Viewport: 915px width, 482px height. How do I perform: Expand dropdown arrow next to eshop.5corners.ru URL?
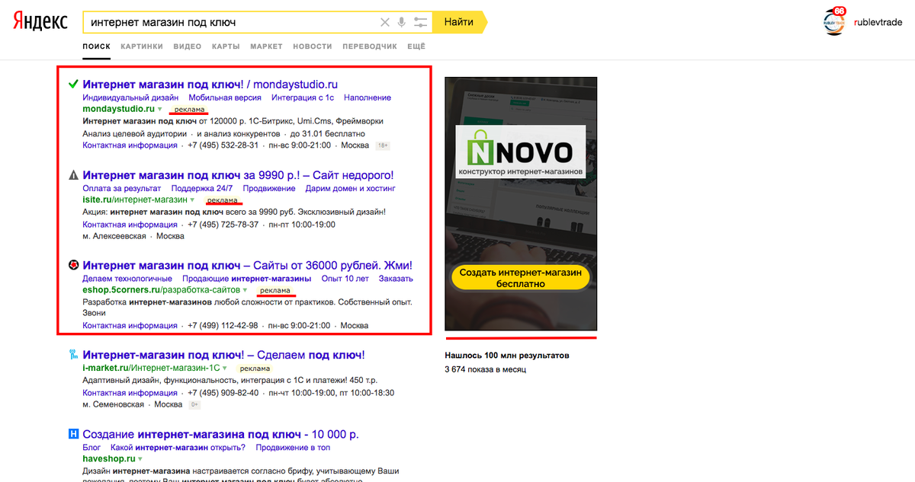click(245, 291)
